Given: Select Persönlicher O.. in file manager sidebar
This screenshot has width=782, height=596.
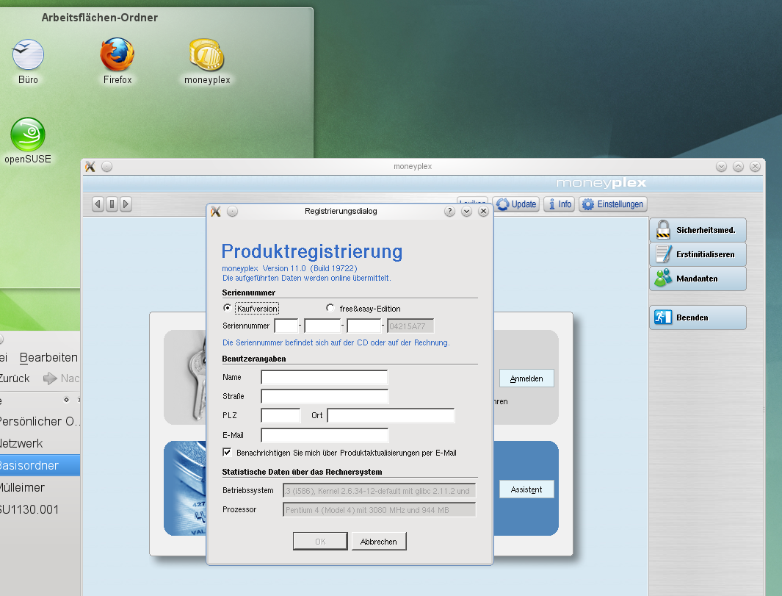Looking at the screenshot, I should pyautogui.click(x=40, y=421).
